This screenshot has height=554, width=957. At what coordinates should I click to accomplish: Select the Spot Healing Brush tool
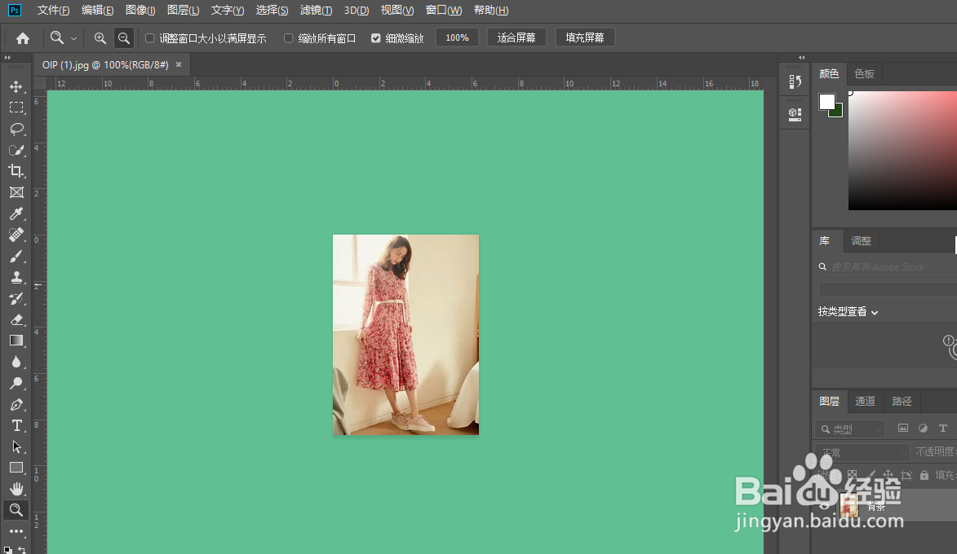[16, 235]
